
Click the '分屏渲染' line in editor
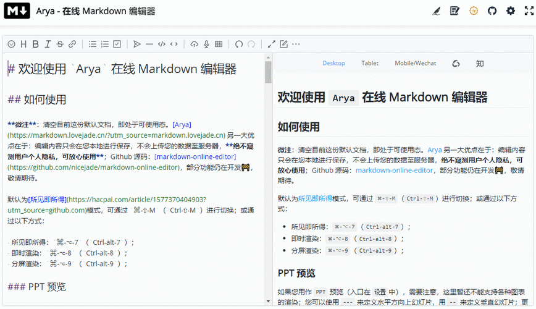point(67,264)
